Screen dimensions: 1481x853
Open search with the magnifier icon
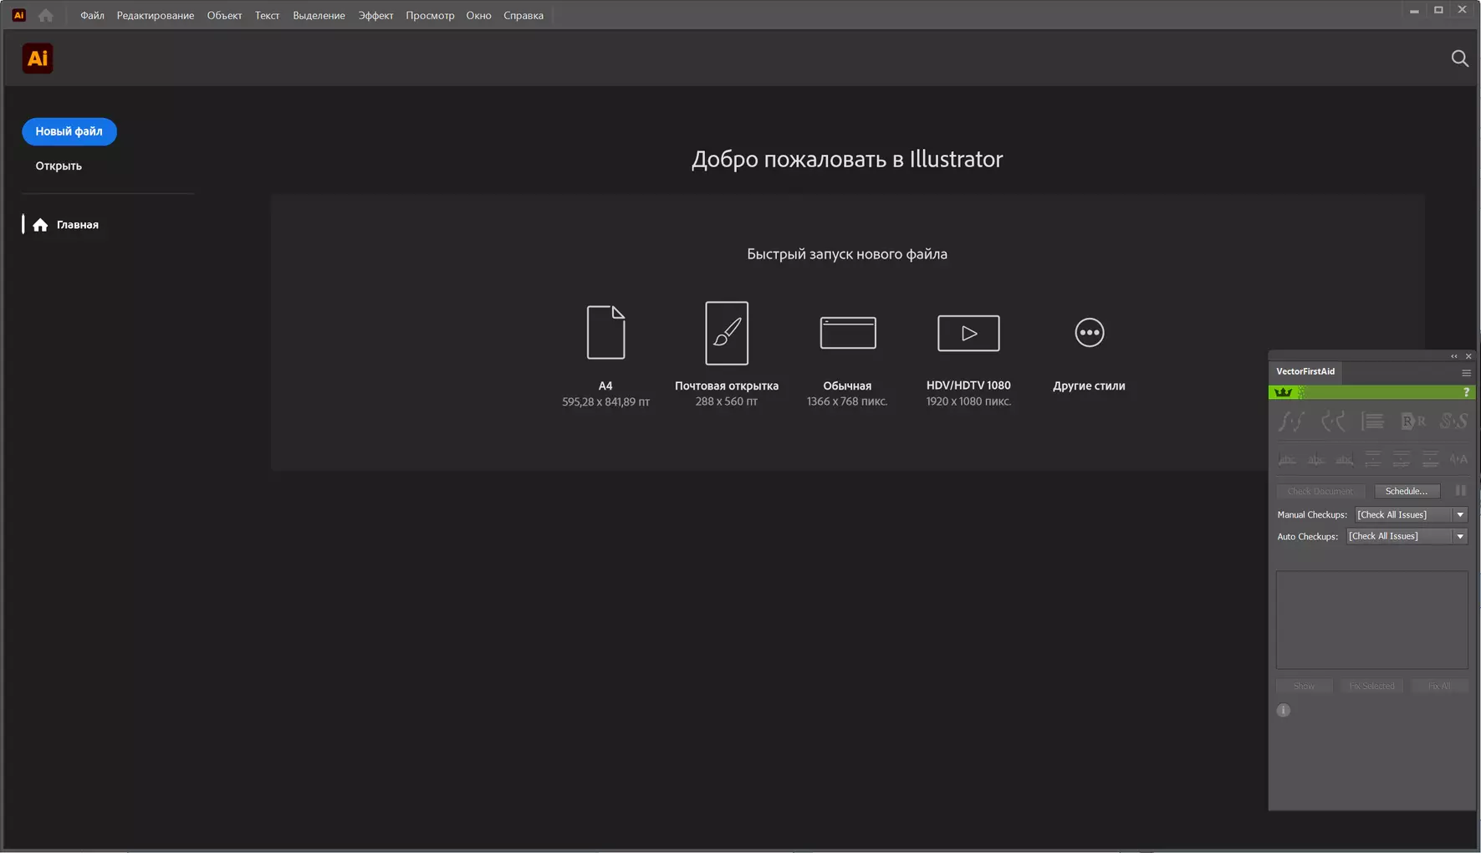(1459, 59)
